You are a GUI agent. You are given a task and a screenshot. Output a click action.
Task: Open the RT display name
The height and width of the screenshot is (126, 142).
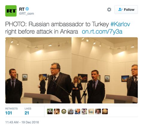tap(22, 9)
